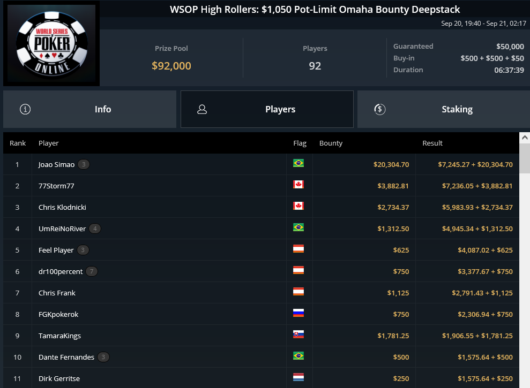Select player name UmReiNoRiver

(62, 229)
